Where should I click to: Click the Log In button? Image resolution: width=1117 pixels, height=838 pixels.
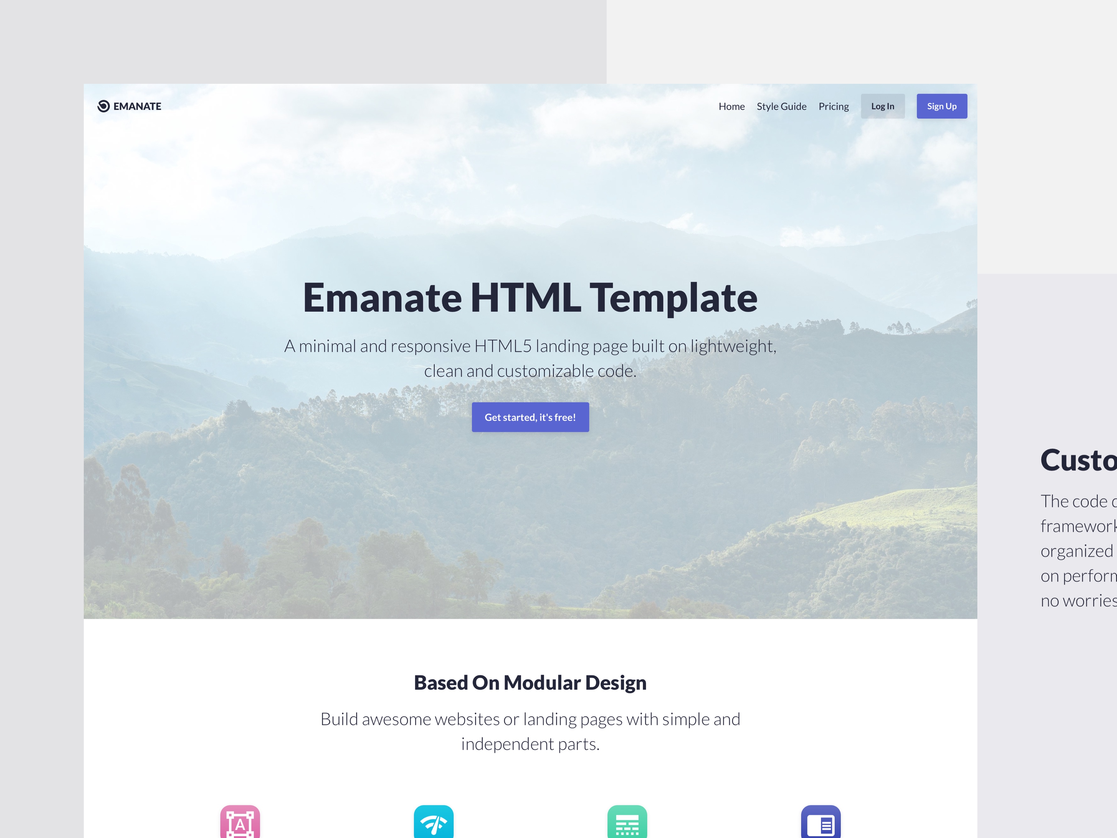coord(882,106)
